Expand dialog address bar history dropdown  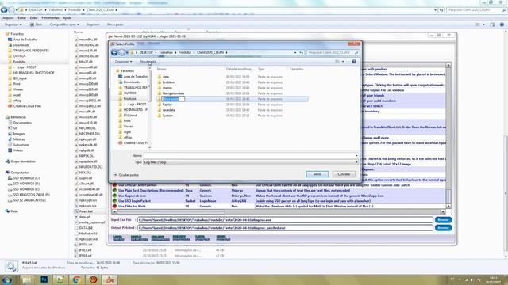click(x=295, y=52)
